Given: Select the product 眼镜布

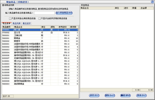Looking at the screenshot, I should [x=40, y=41].
